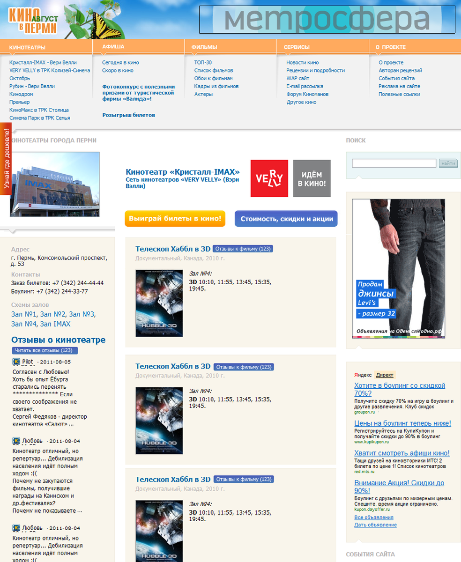Open the Фильмы menu header
The image size is (461, 562).
click(x=204, y=47)
